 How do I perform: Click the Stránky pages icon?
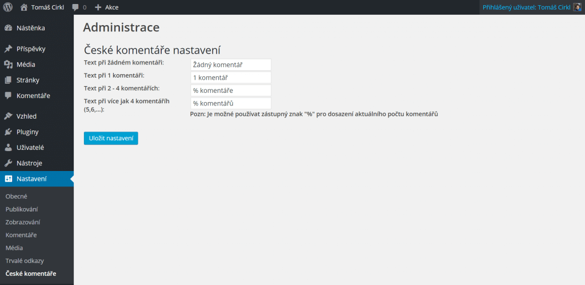pos(8,80)
